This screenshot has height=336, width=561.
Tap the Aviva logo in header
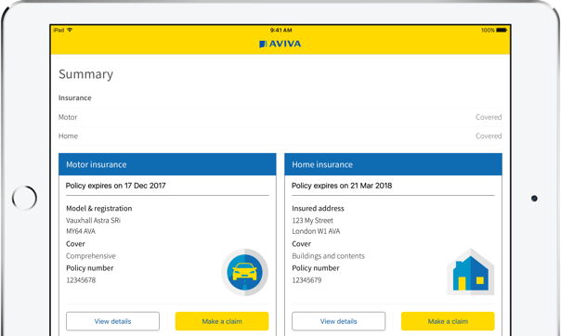[280, 44]
